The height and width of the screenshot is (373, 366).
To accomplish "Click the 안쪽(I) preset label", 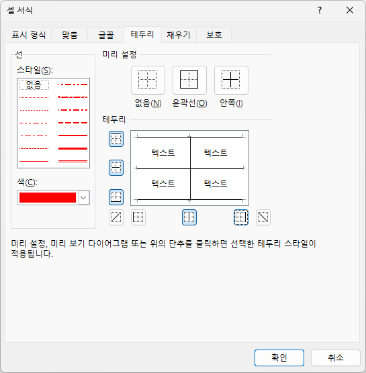I will pos(231,103).
